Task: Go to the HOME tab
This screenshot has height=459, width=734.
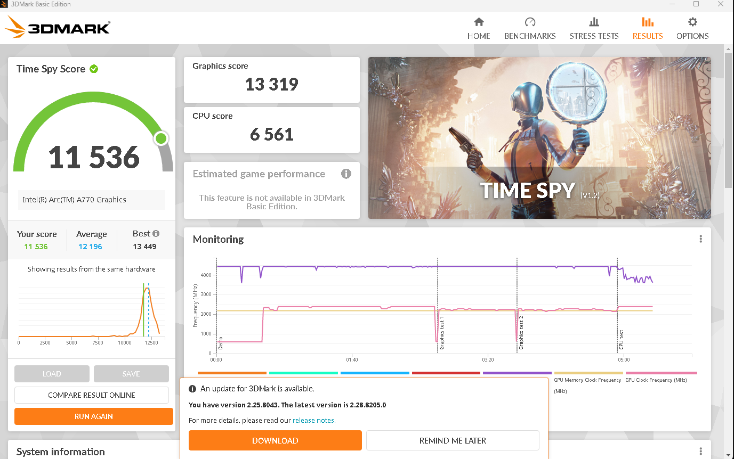Action: click(479, 29)
